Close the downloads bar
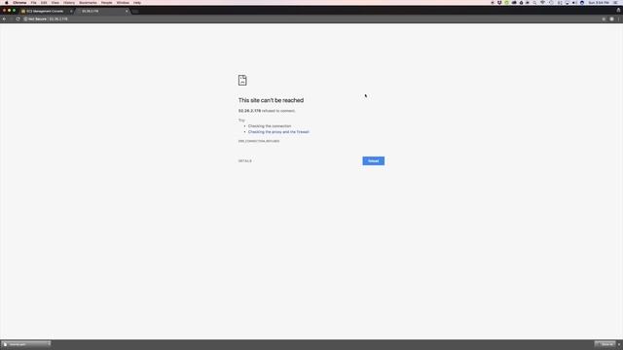Screen dimensions: 623x350 tap(619, 344)
